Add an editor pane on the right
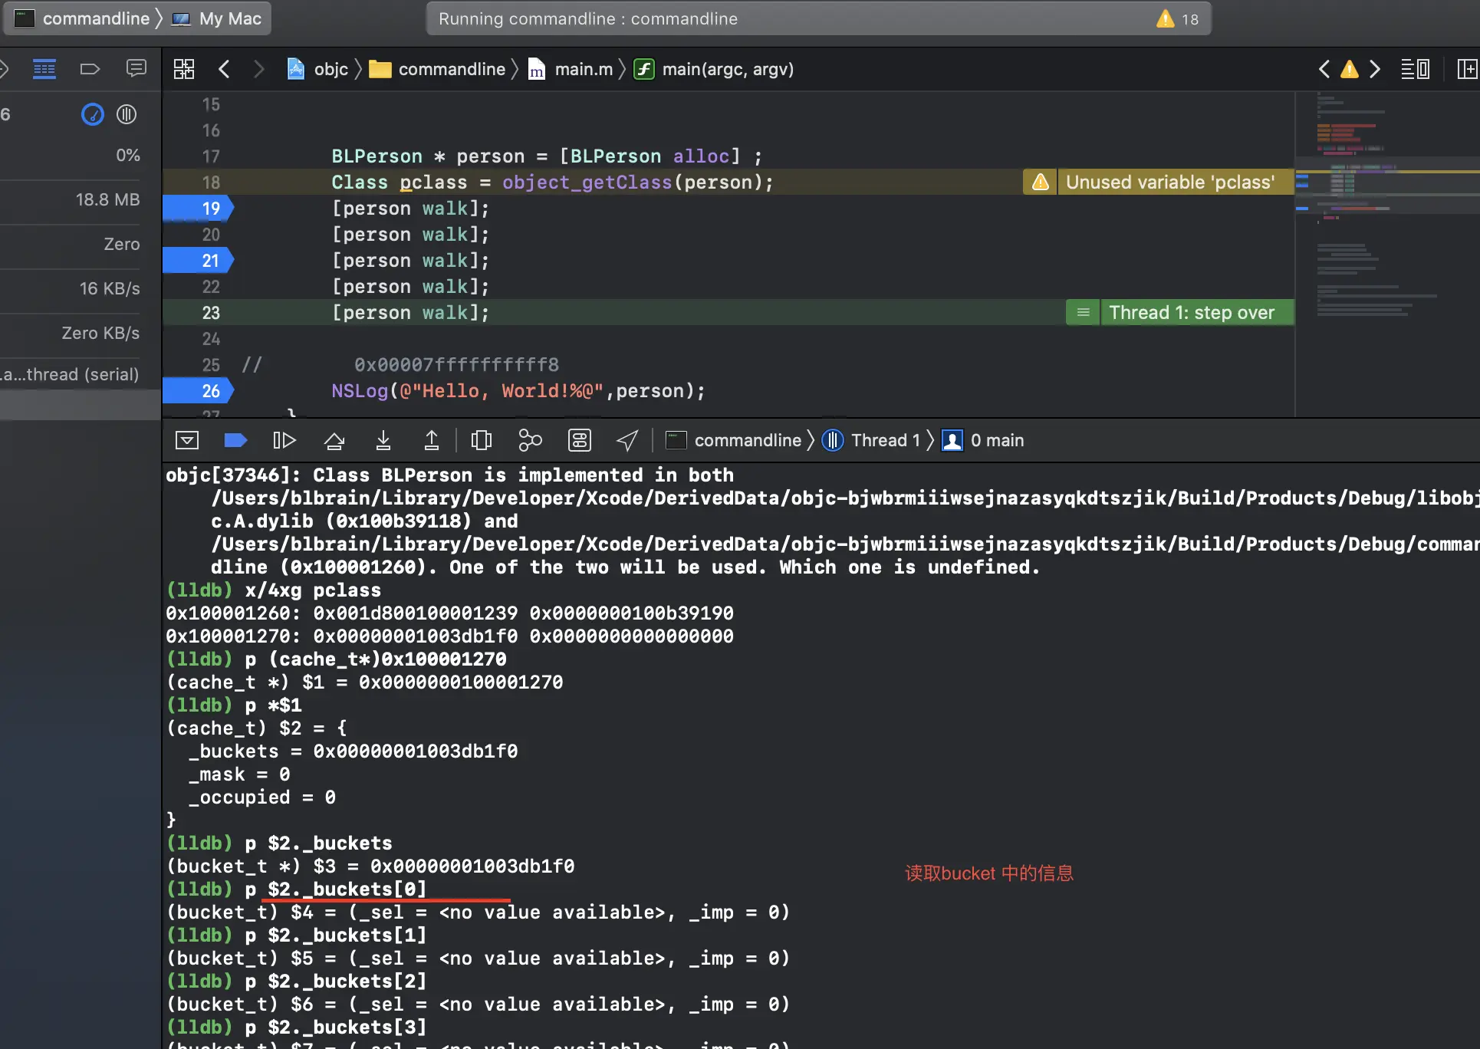This screenshot has height=1049, width=1480. [1466, 69]
